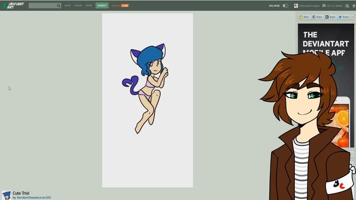356x200 pixels.
Task: Click the Note share button
Action: point(304,17)
